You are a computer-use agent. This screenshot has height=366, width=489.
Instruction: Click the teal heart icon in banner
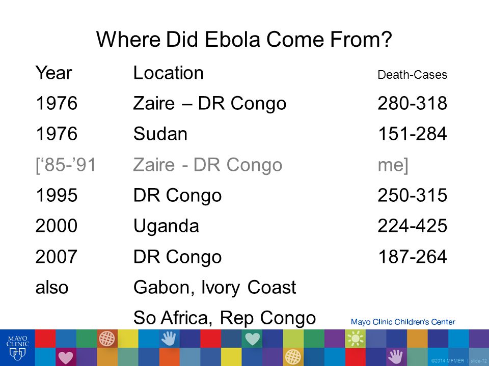tap(252, 339)
